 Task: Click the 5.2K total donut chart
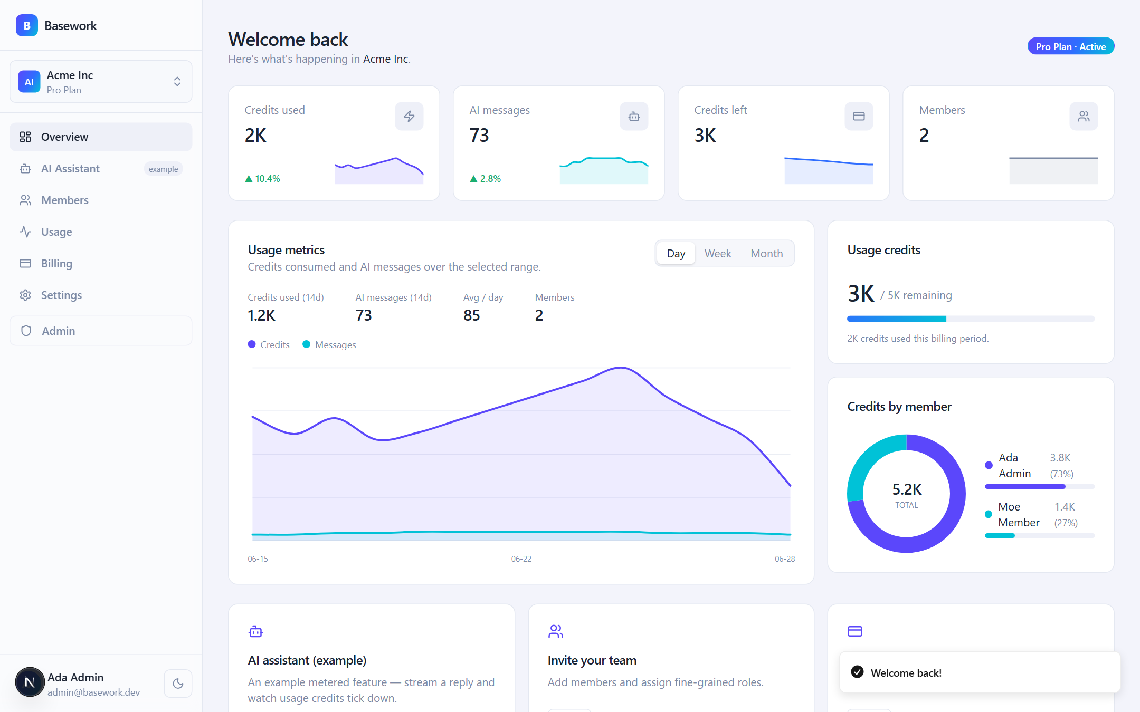pos(906,494)
